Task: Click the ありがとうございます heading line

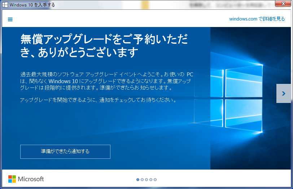Action: pos(79,53)
